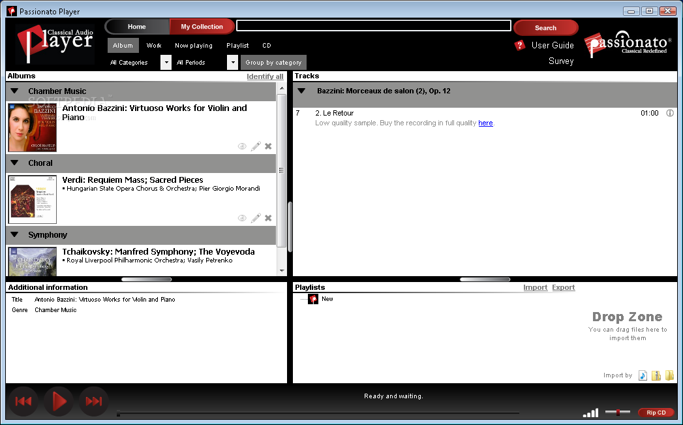Open the Survey link

(561, 61)
